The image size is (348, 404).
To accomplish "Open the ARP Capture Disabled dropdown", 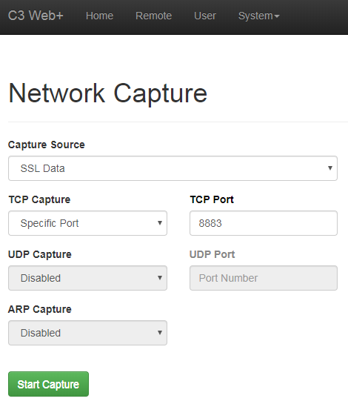I will (x=87, y=333).
